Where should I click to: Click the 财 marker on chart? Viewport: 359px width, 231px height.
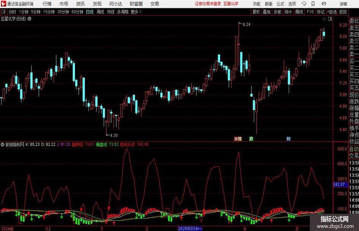[x=288, y=138]
